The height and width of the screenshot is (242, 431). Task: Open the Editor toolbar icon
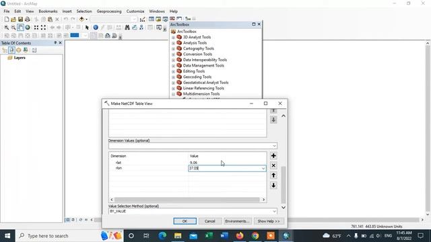click(142, 19)
